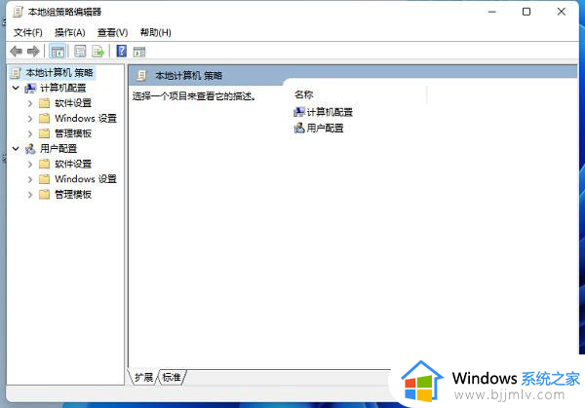The height and width of the screenshot is (408, 585).
Task: Toggle the show/hide action pane icon
Action: 139,52
